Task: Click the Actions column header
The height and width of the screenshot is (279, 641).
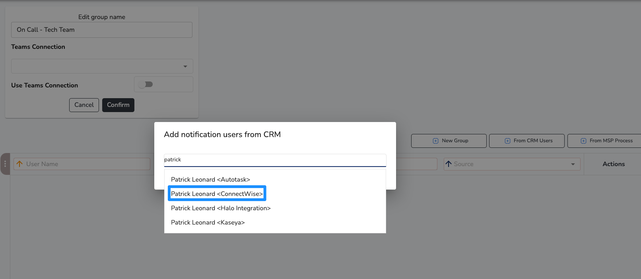Action: pos(614,164)
